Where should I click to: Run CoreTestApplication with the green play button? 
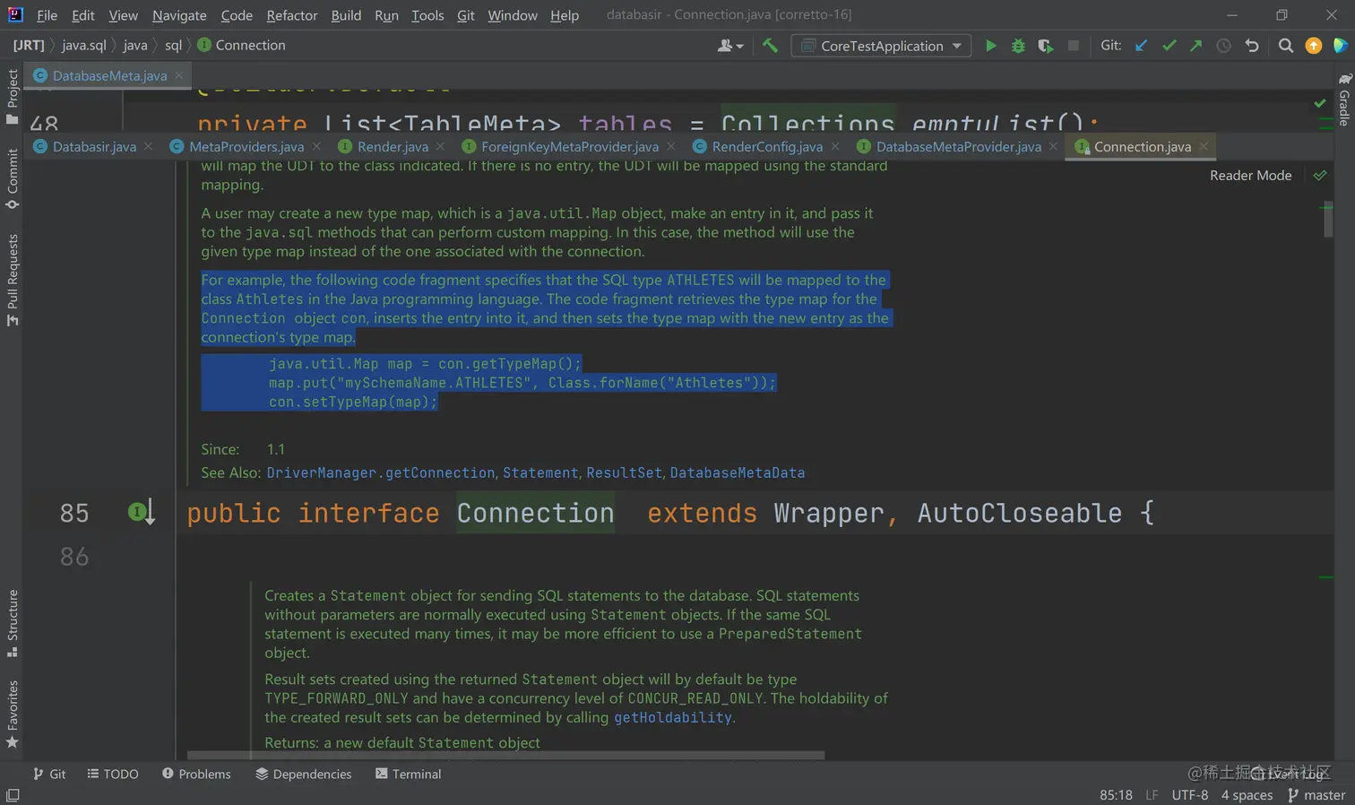[990, 46]
